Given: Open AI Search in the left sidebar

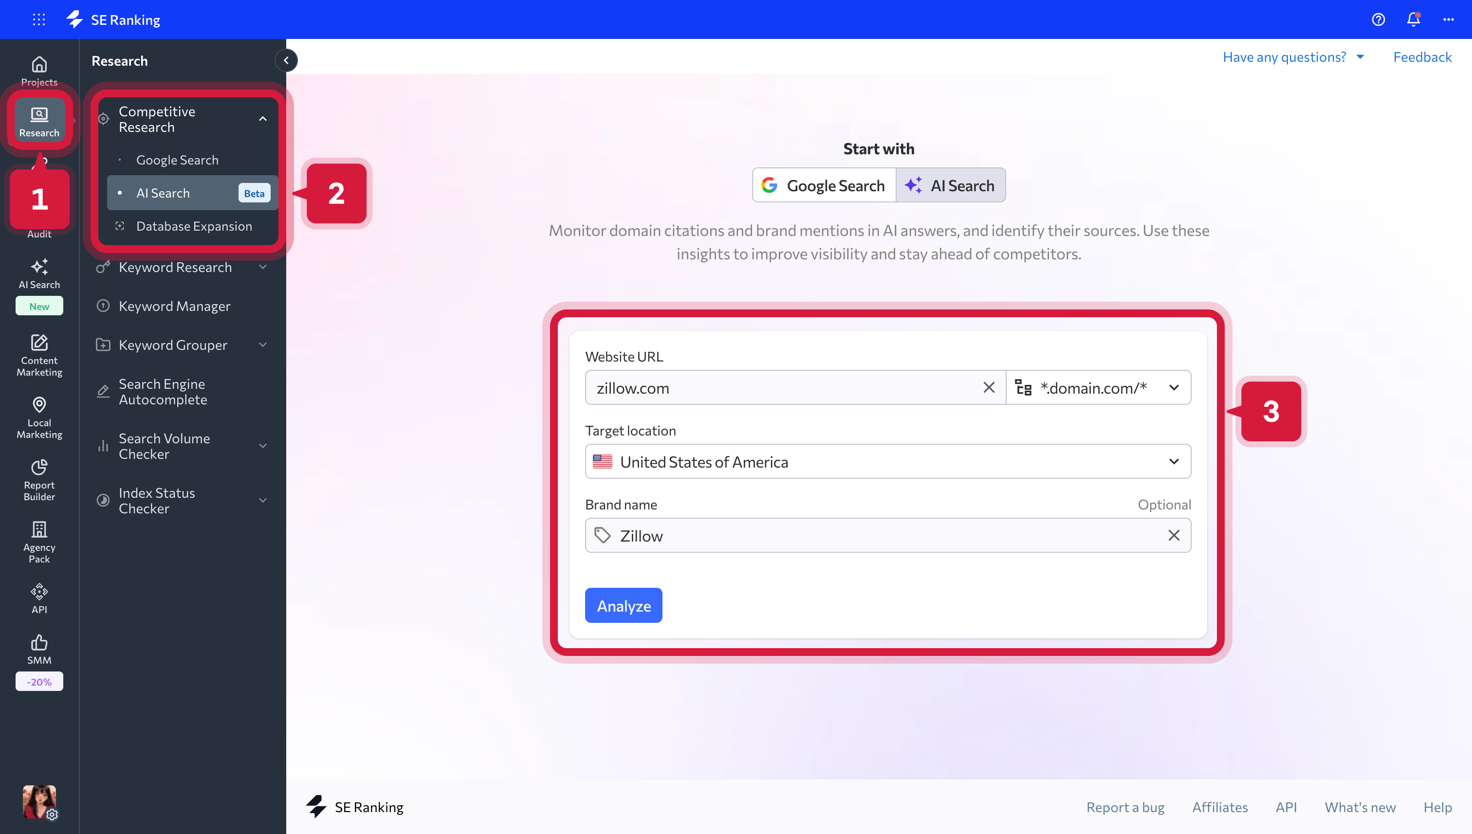Looking at the screenshot, I should (39, 274).
